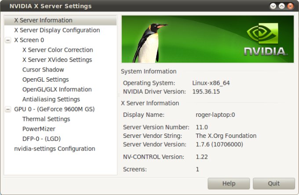Select X Server XVideo Settings
Viewport: 299px width, 195px height.
[x=57, y=60]
